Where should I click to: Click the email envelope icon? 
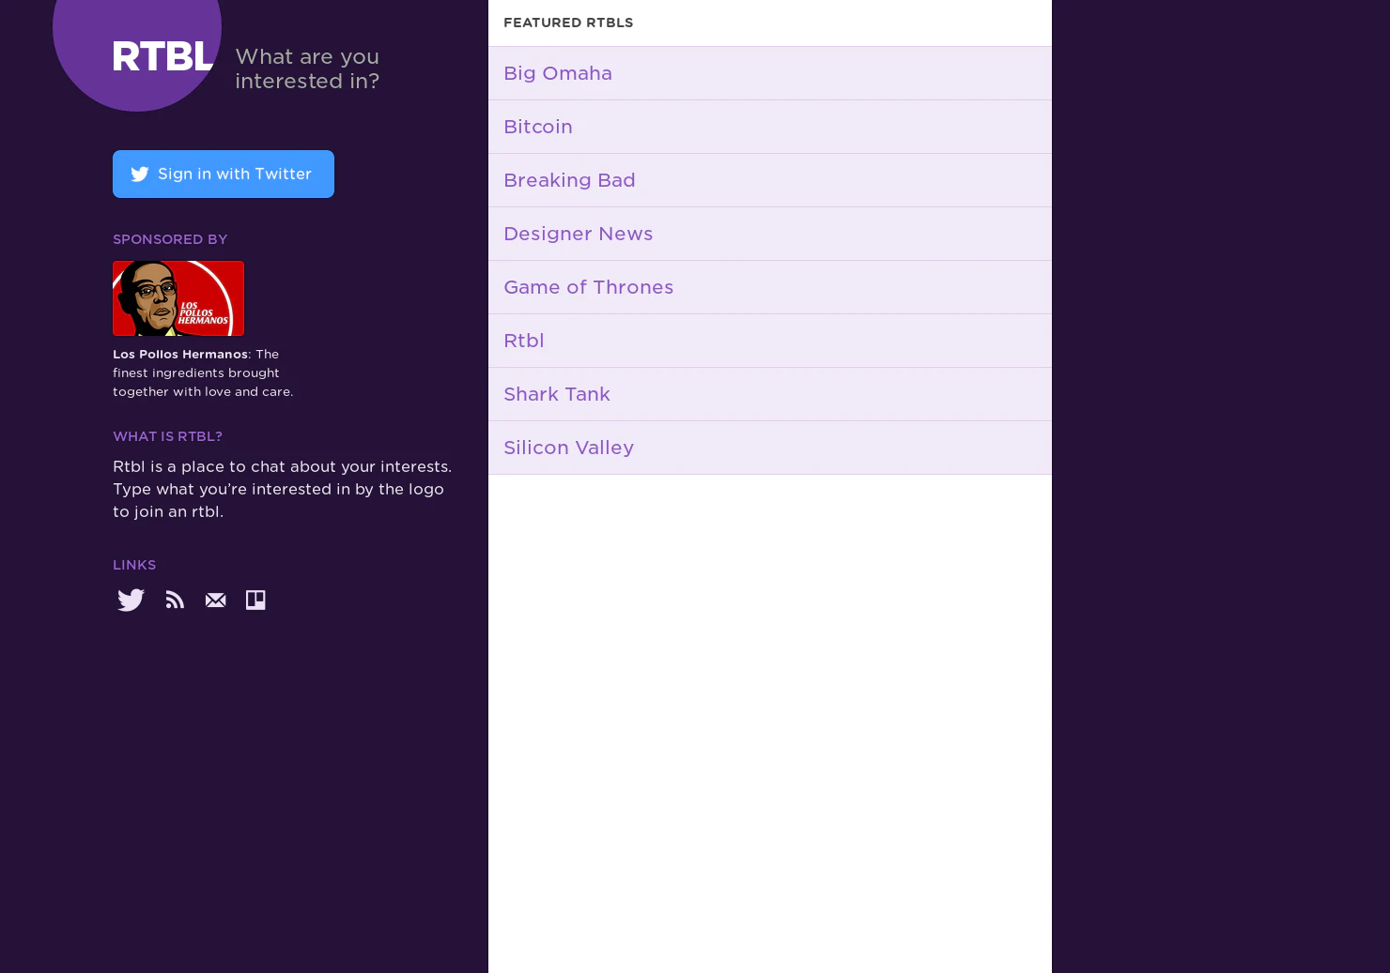pyautogui.click(x=215, y=600)
